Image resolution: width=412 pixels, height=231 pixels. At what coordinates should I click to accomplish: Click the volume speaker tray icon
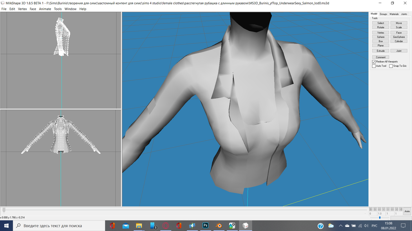[366, 226]
